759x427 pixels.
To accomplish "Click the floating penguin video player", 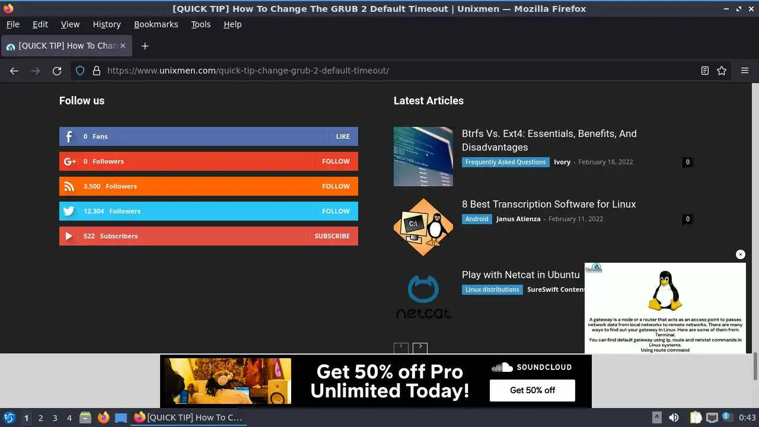I will (665, 308).
